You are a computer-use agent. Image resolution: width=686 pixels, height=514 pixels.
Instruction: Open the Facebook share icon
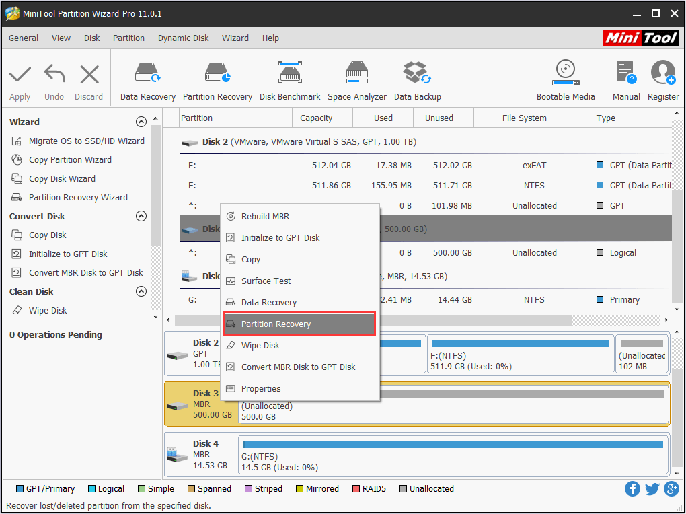(632, 488)
